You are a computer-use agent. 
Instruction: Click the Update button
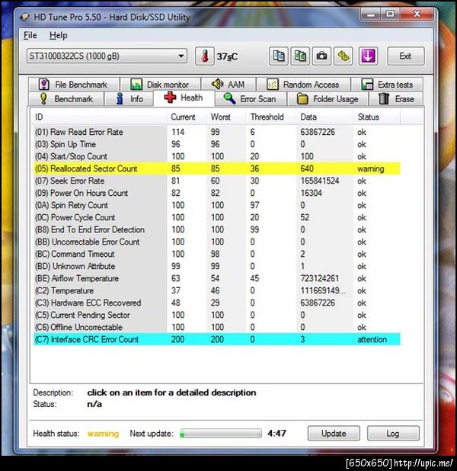tap(334, 434)
